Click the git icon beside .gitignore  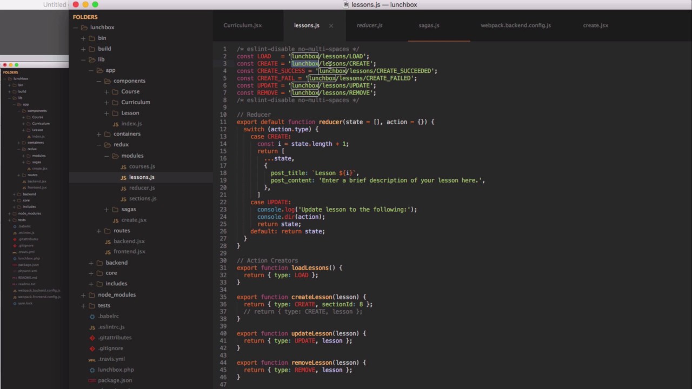92,348
